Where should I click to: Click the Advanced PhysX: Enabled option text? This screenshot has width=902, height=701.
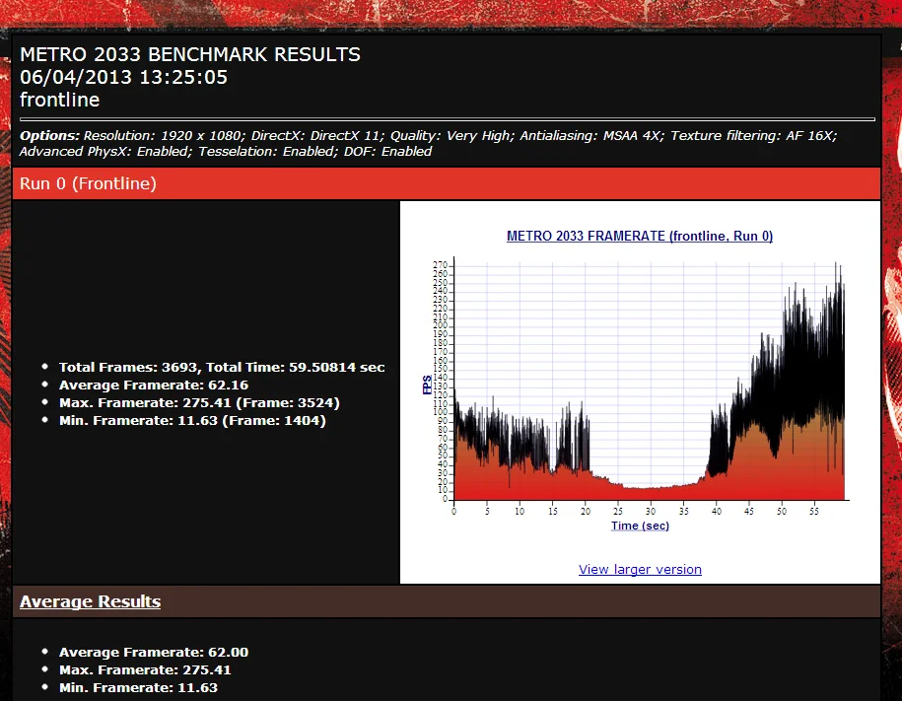click(105, 152)
